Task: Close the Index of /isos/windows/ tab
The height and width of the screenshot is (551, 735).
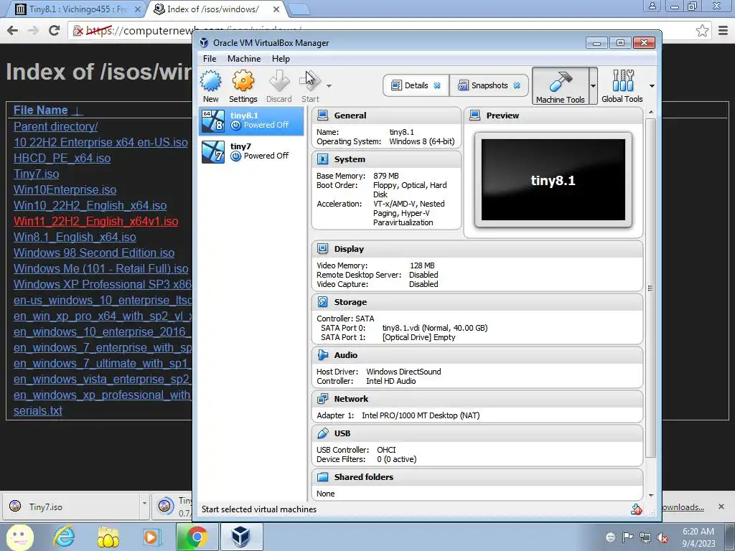Action: pos(276,9)
